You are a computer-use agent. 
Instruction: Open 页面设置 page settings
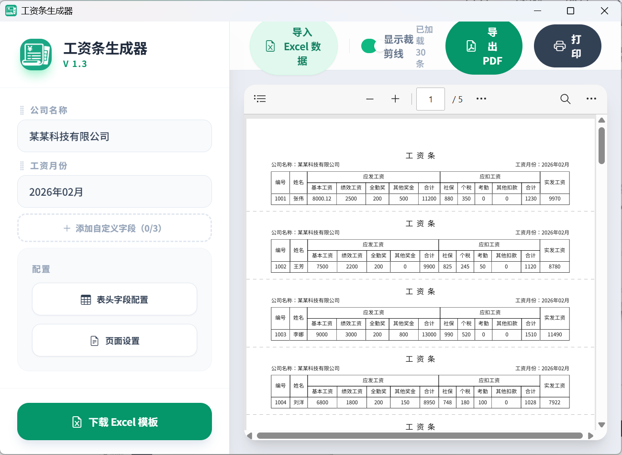click(x=114, y=341)
